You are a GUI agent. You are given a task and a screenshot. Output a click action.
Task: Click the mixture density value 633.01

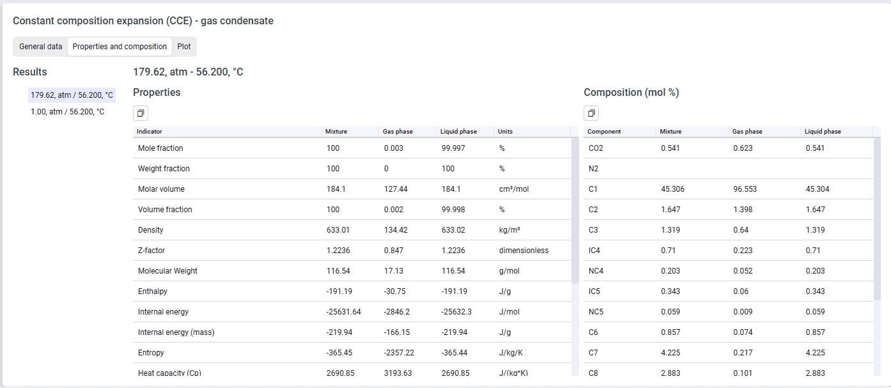(x=337, y=230)
